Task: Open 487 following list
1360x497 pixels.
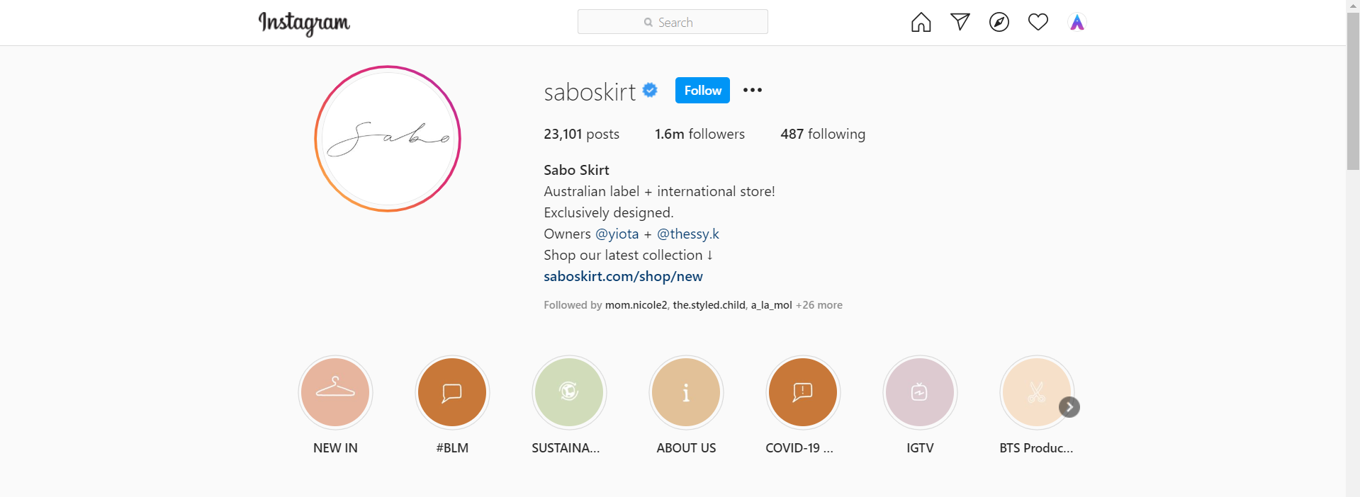Action: point(822,134)
